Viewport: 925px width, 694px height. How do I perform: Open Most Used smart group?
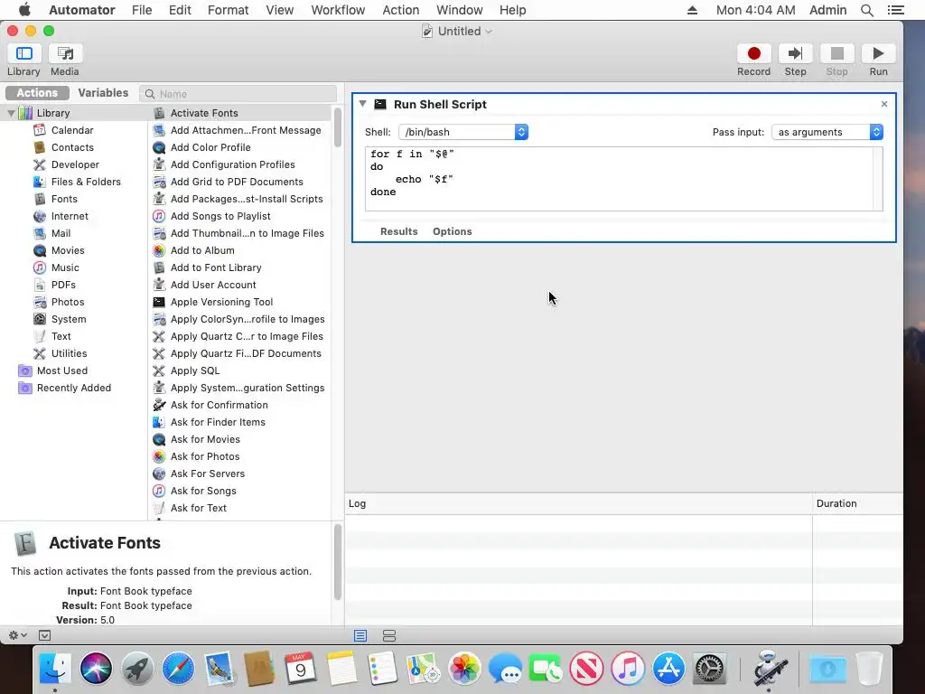point(62,370)
